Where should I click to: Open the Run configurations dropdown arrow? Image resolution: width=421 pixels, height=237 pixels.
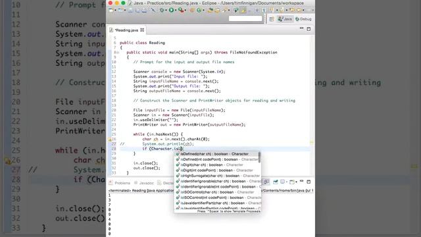(176, 11)
